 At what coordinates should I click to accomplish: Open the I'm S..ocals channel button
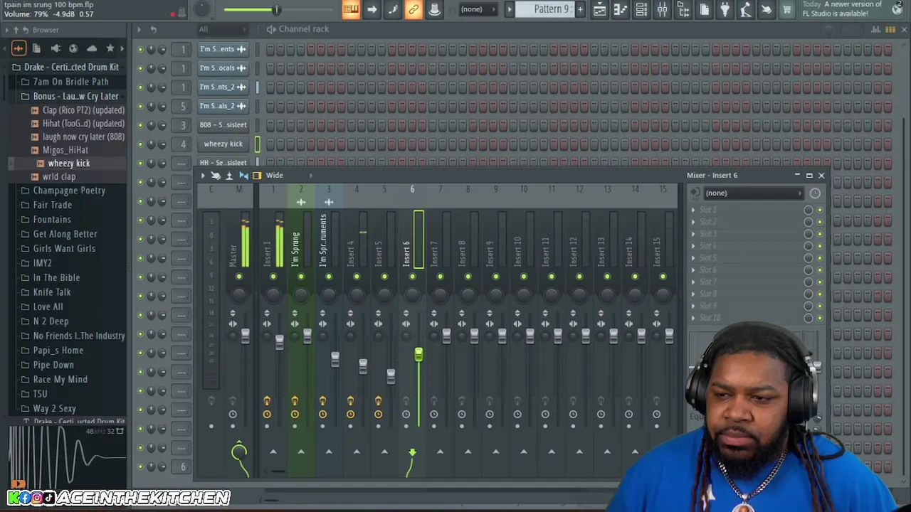(223, 68)
